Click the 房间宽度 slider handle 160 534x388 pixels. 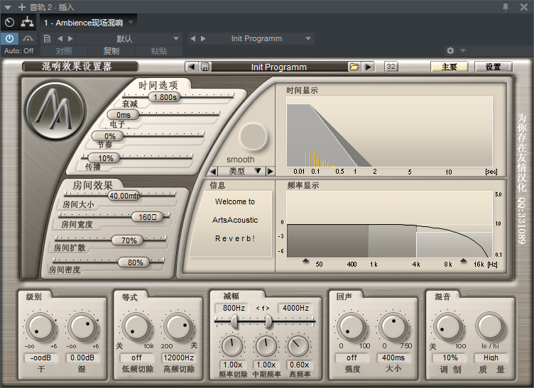click(147, 217)
